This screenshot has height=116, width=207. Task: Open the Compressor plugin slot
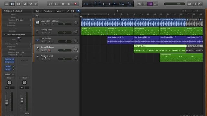[x=9, y=62]
